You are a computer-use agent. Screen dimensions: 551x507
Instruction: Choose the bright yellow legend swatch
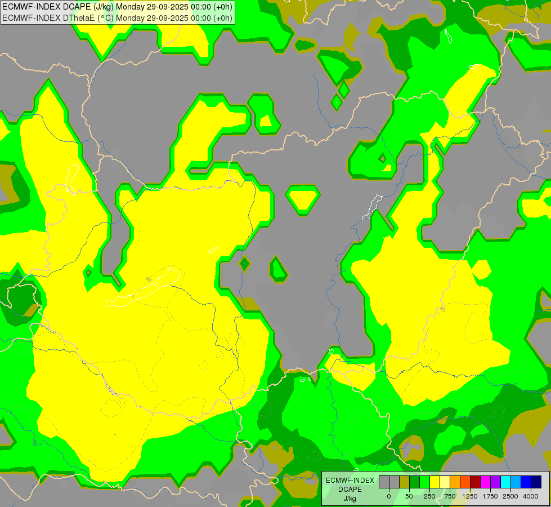point(434,482)
